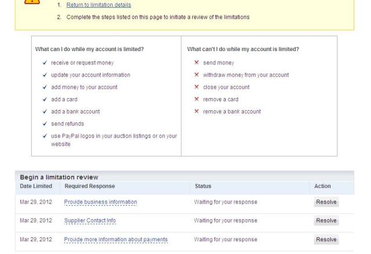The width and height of the screenshot is (371, 254).
Task: Click the Status column header
Action: (203, 186)
